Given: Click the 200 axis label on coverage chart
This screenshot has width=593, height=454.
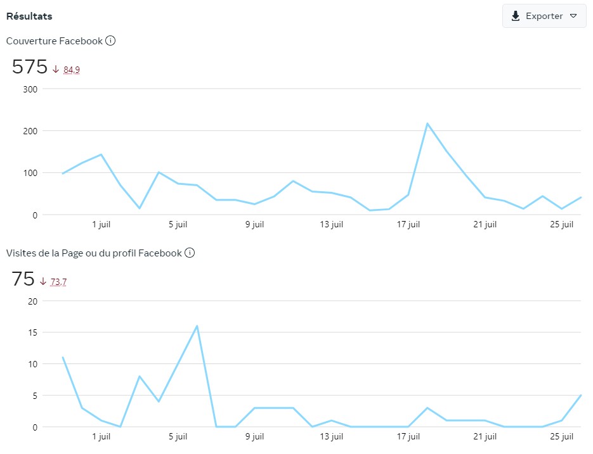Looking at the screenshot, I should 30,132.
